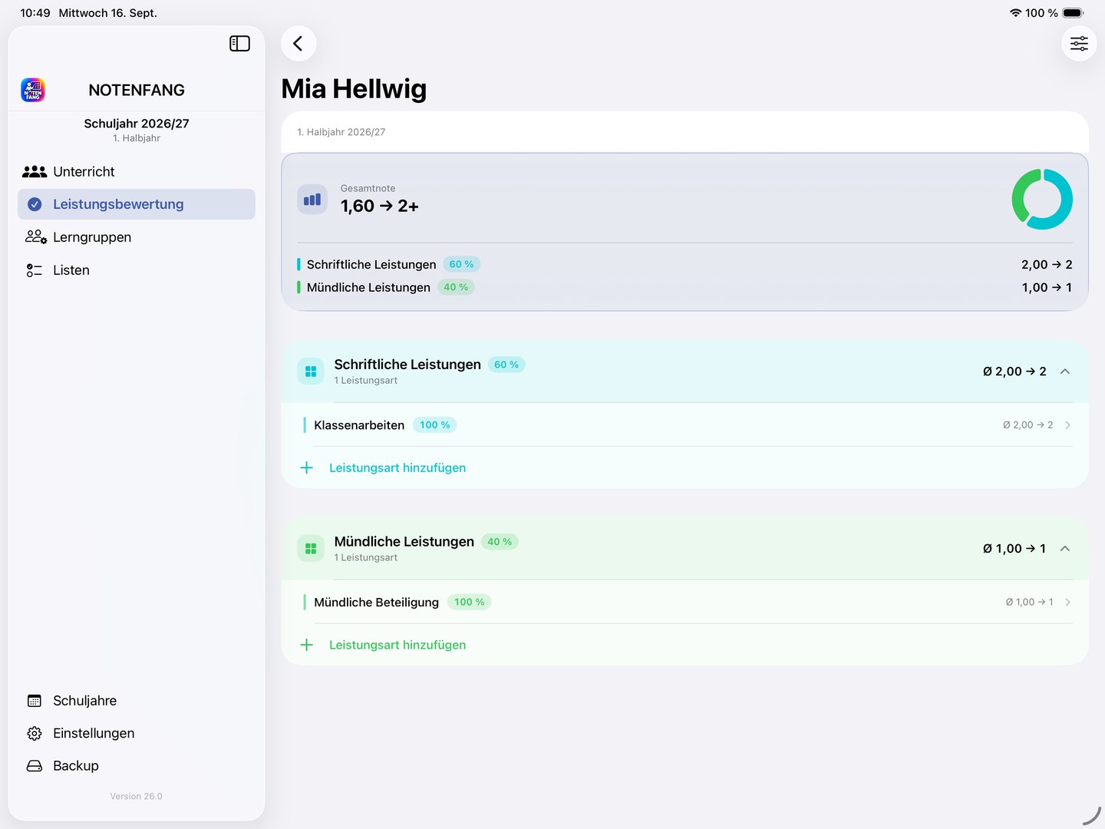
Task: Click the Version 26.0 label
Action: [x=137, y=797]
